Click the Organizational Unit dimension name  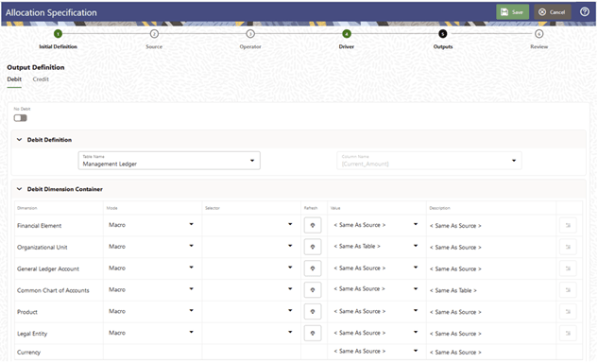pos(42,248)
